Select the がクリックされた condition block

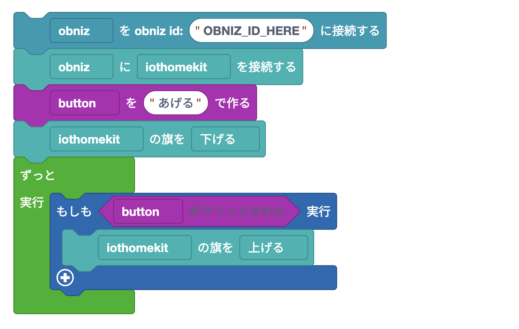(237, 211)
